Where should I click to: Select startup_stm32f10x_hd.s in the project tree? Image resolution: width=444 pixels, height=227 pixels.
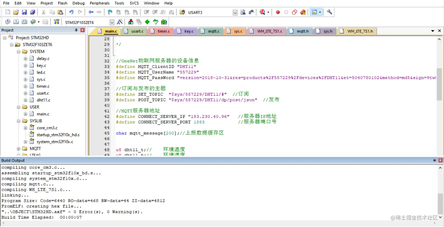click(x=58, y=135)
